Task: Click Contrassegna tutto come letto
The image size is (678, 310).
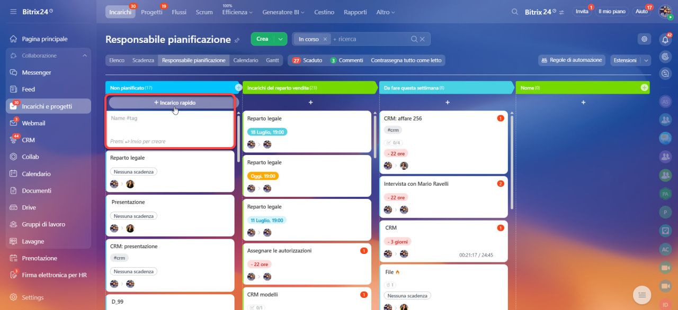Action: (406, 60)
